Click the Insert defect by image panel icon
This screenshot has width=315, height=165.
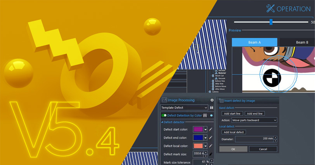click(221, 100)
